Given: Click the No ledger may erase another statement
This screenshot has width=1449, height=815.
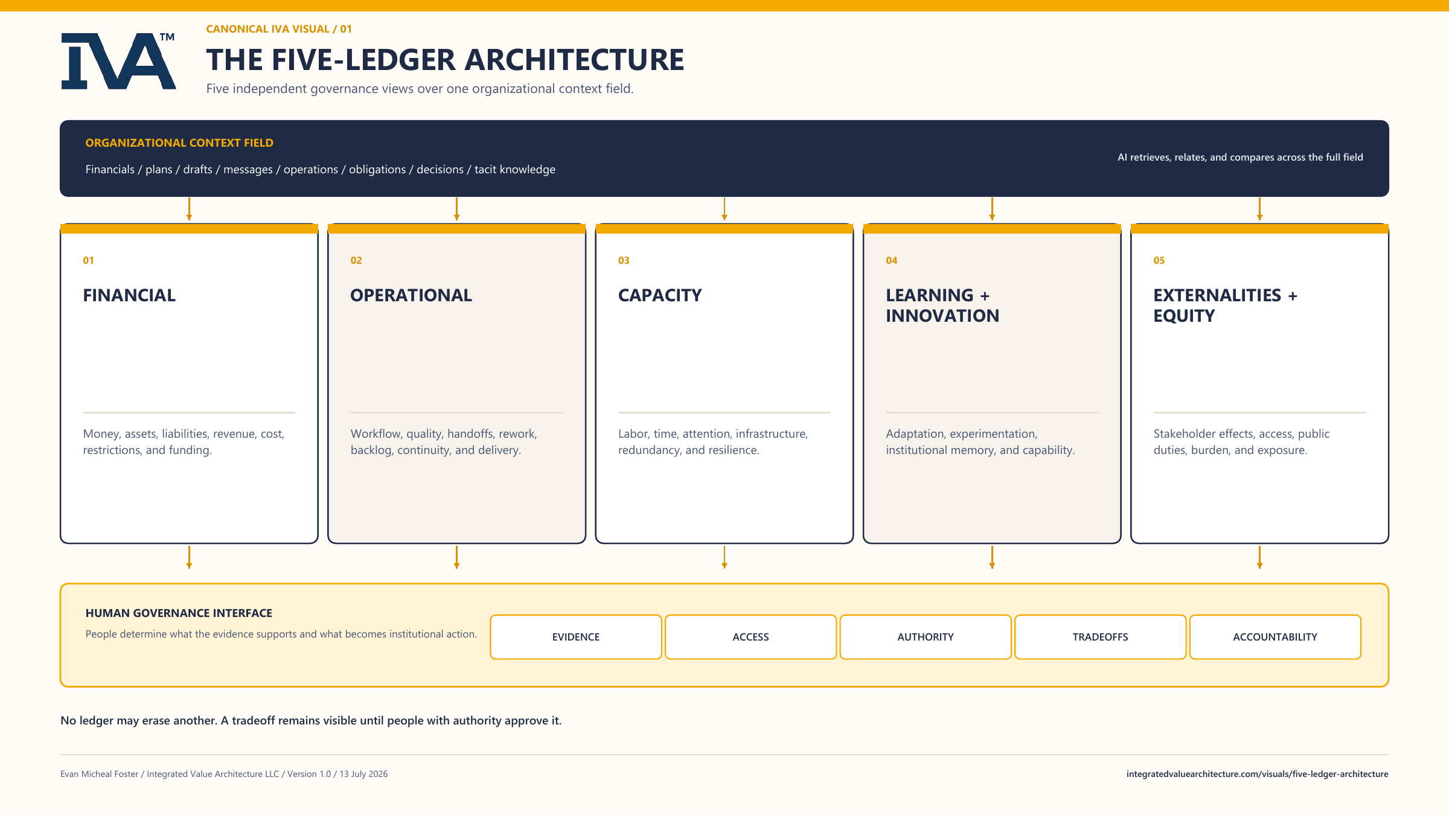Looking at the screenshot, I should (x=311, y=721).
